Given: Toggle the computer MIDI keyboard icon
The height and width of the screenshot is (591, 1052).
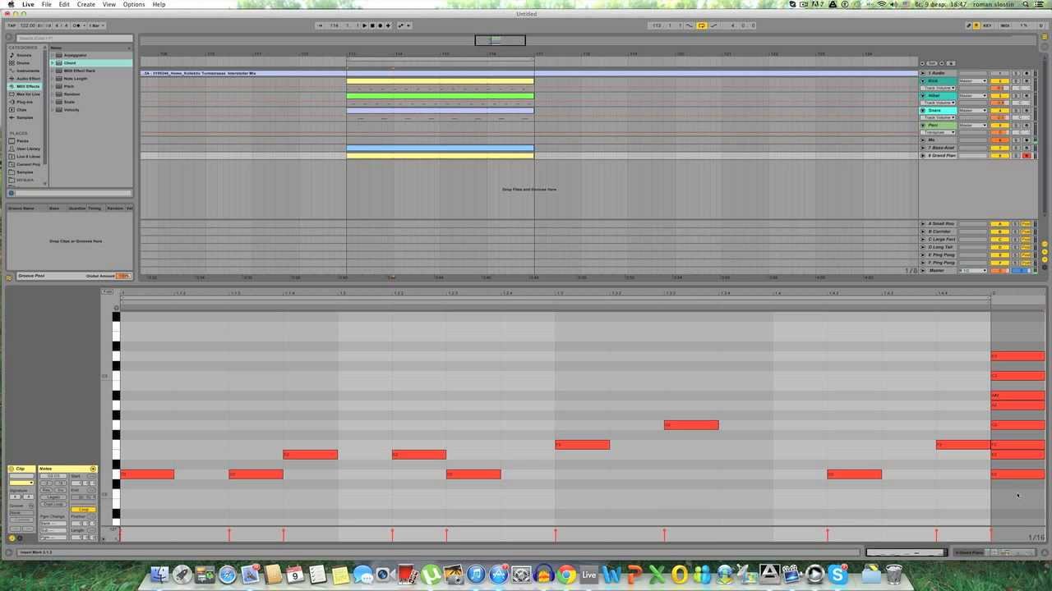Looking at the screenshot, I should (x=977, y=25).
